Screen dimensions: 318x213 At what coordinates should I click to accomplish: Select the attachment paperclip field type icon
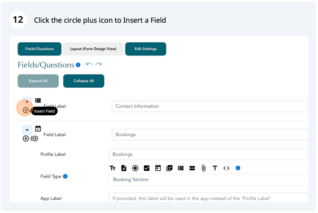204,168
